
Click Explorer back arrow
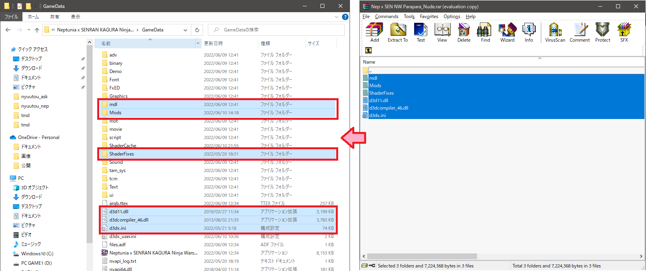[x=8, y=30]
